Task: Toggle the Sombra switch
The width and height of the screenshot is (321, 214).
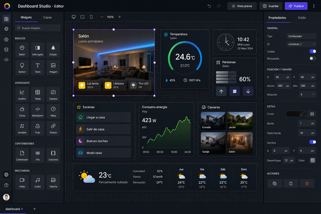Action: [312, 142]
